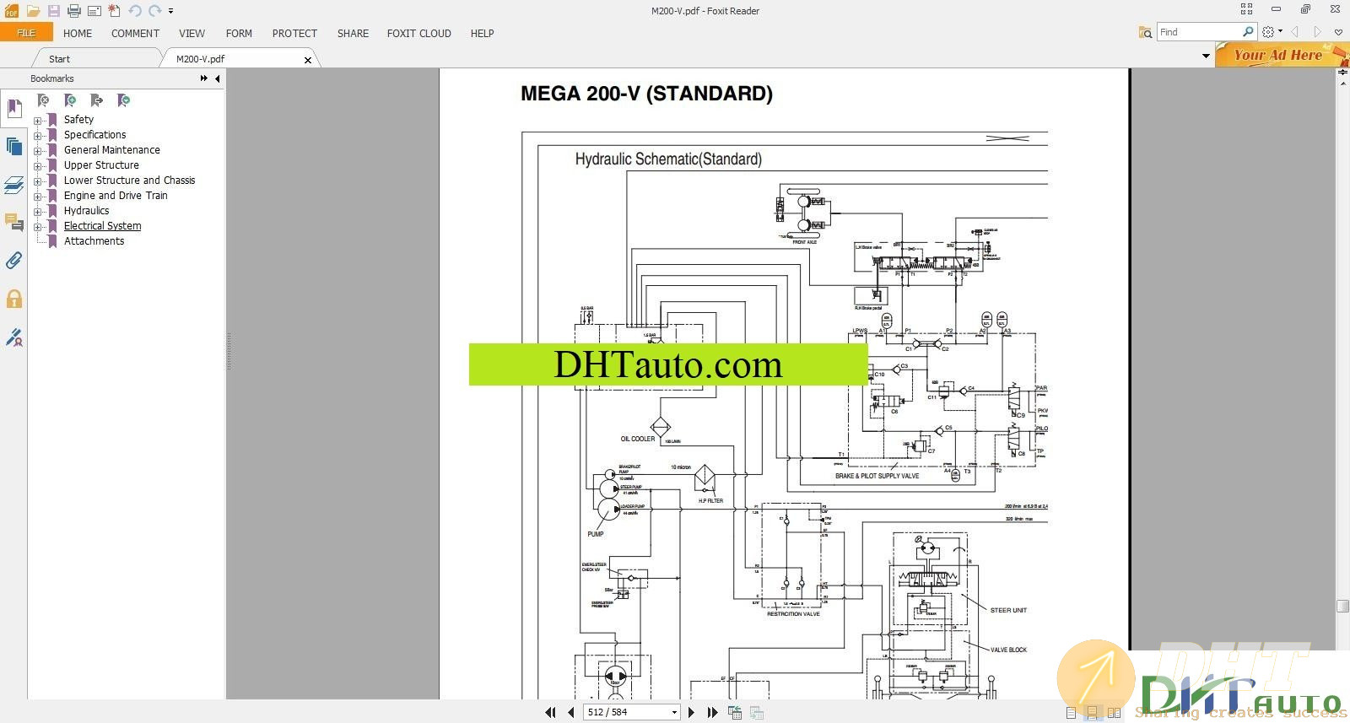
Task: Open the Comments panel in sidebar
Action: [13, 223]
